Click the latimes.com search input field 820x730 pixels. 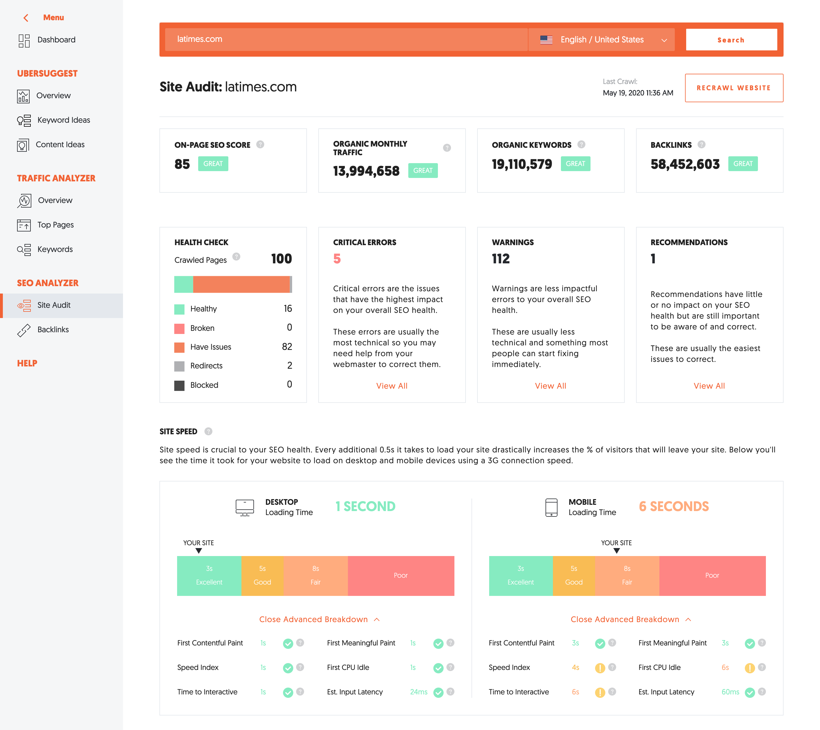345,39
